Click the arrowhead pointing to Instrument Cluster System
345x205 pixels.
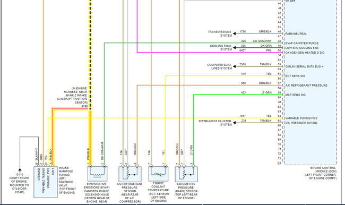coord(235,123)
